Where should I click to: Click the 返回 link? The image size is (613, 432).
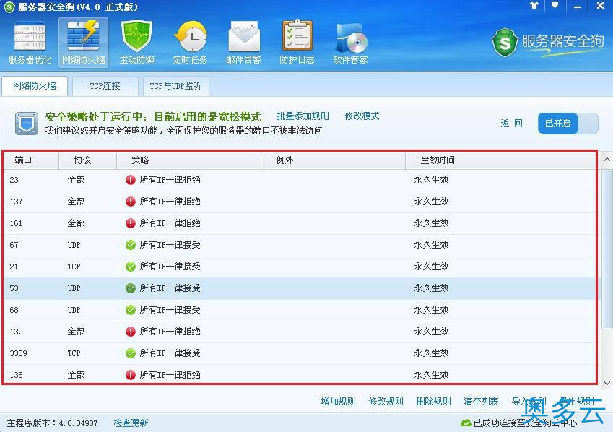coord(511,124)
